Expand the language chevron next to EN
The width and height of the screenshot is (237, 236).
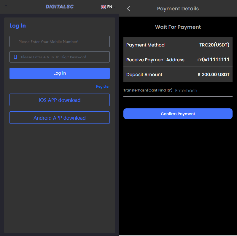[114, 7]
